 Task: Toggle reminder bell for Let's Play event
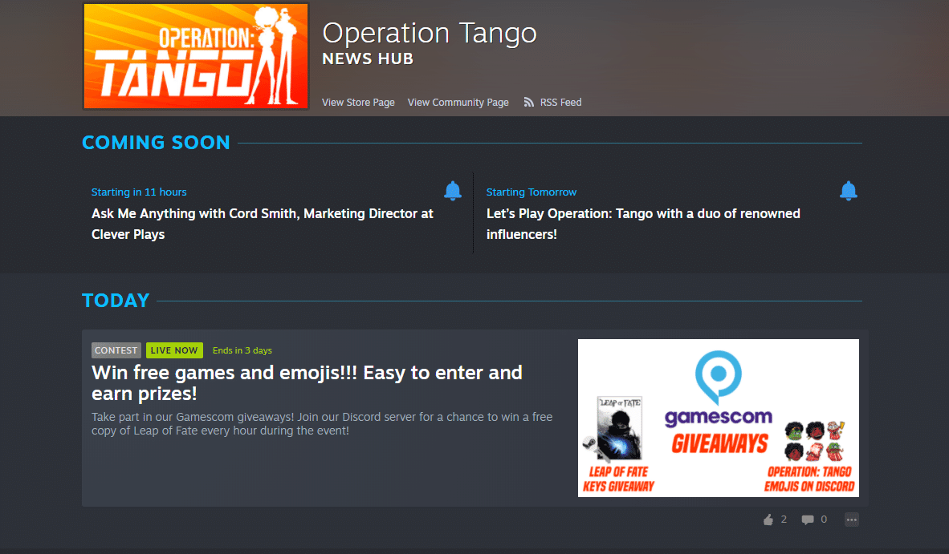click(x=849, y=191)
